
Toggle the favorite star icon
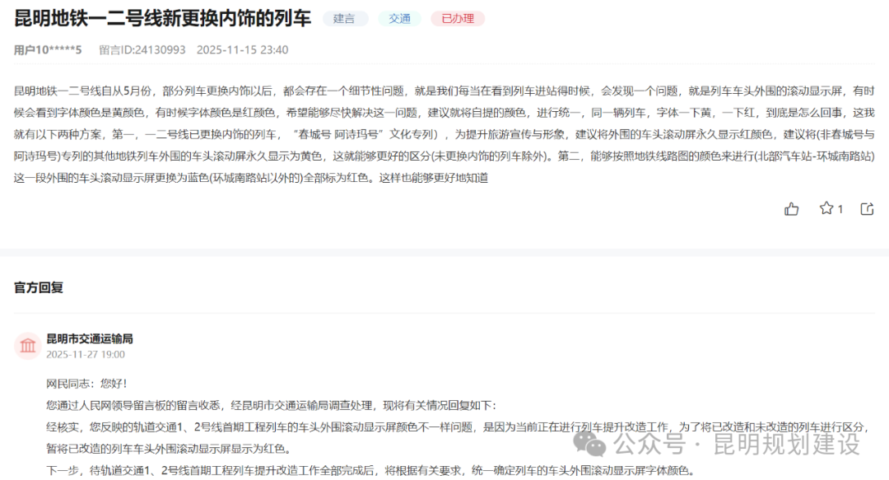(826, 209)
